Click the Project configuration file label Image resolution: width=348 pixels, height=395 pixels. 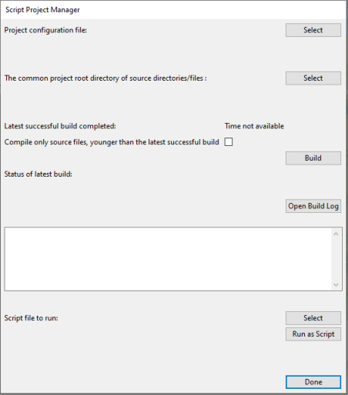pos(45,30)
